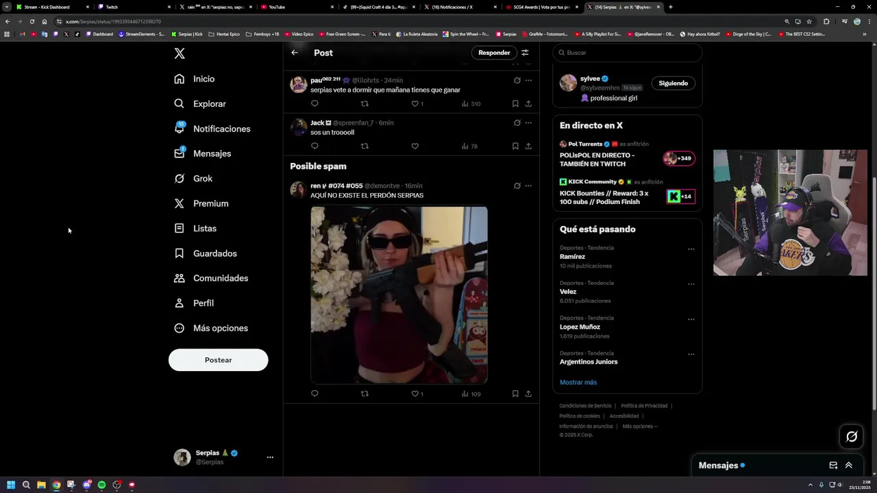View stats of Jack's post with 78 views
The image size is (877, 493).
pyautogui.click(x=470, y=146)
